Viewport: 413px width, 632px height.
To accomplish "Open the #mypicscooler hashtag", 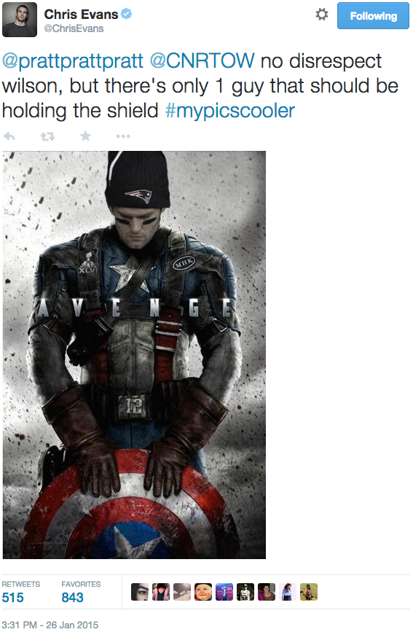I will click(230, 111).
